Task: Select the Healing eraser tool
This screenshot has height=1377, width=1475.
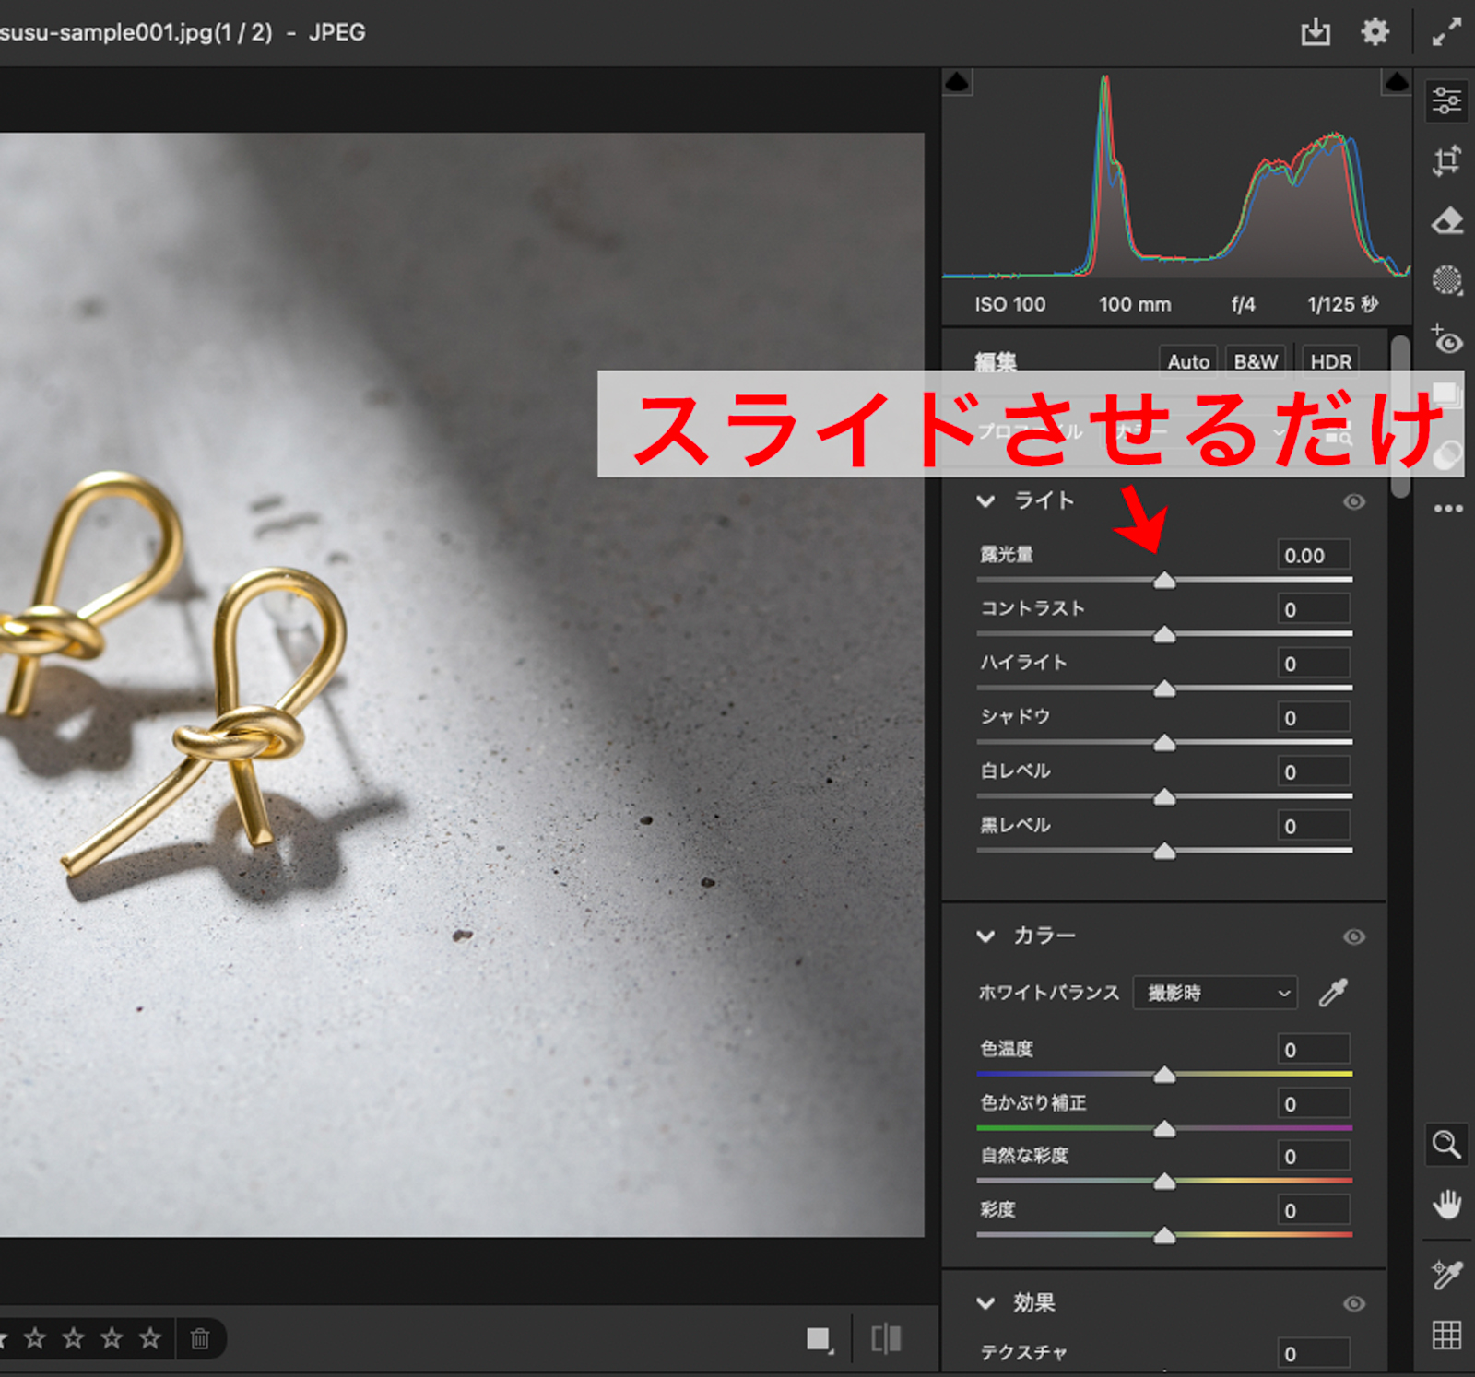Action: click(1446, 220)
